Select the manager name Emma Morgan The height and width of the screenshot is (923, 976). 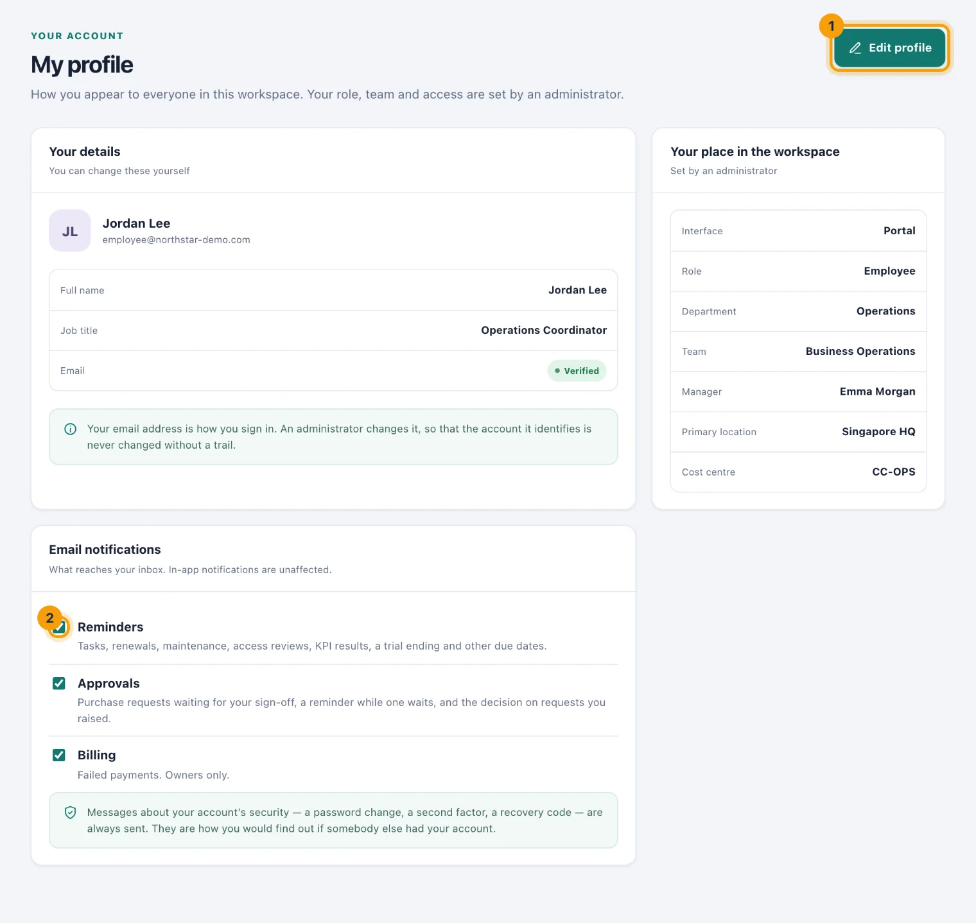(x=877, y=392)
